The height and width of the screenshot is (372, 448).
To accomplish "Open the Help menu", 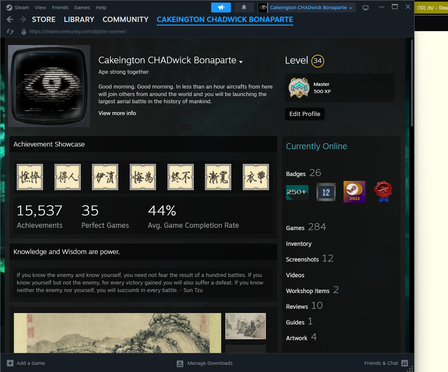I will pyautogui.click(x=101, y=8).
